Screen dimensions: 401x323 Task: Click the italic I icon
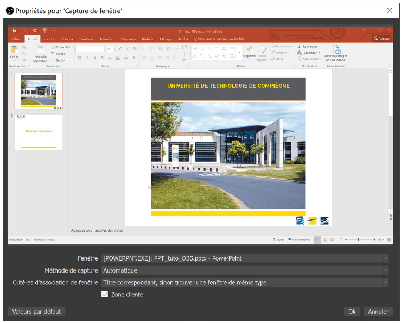[87, 58]
